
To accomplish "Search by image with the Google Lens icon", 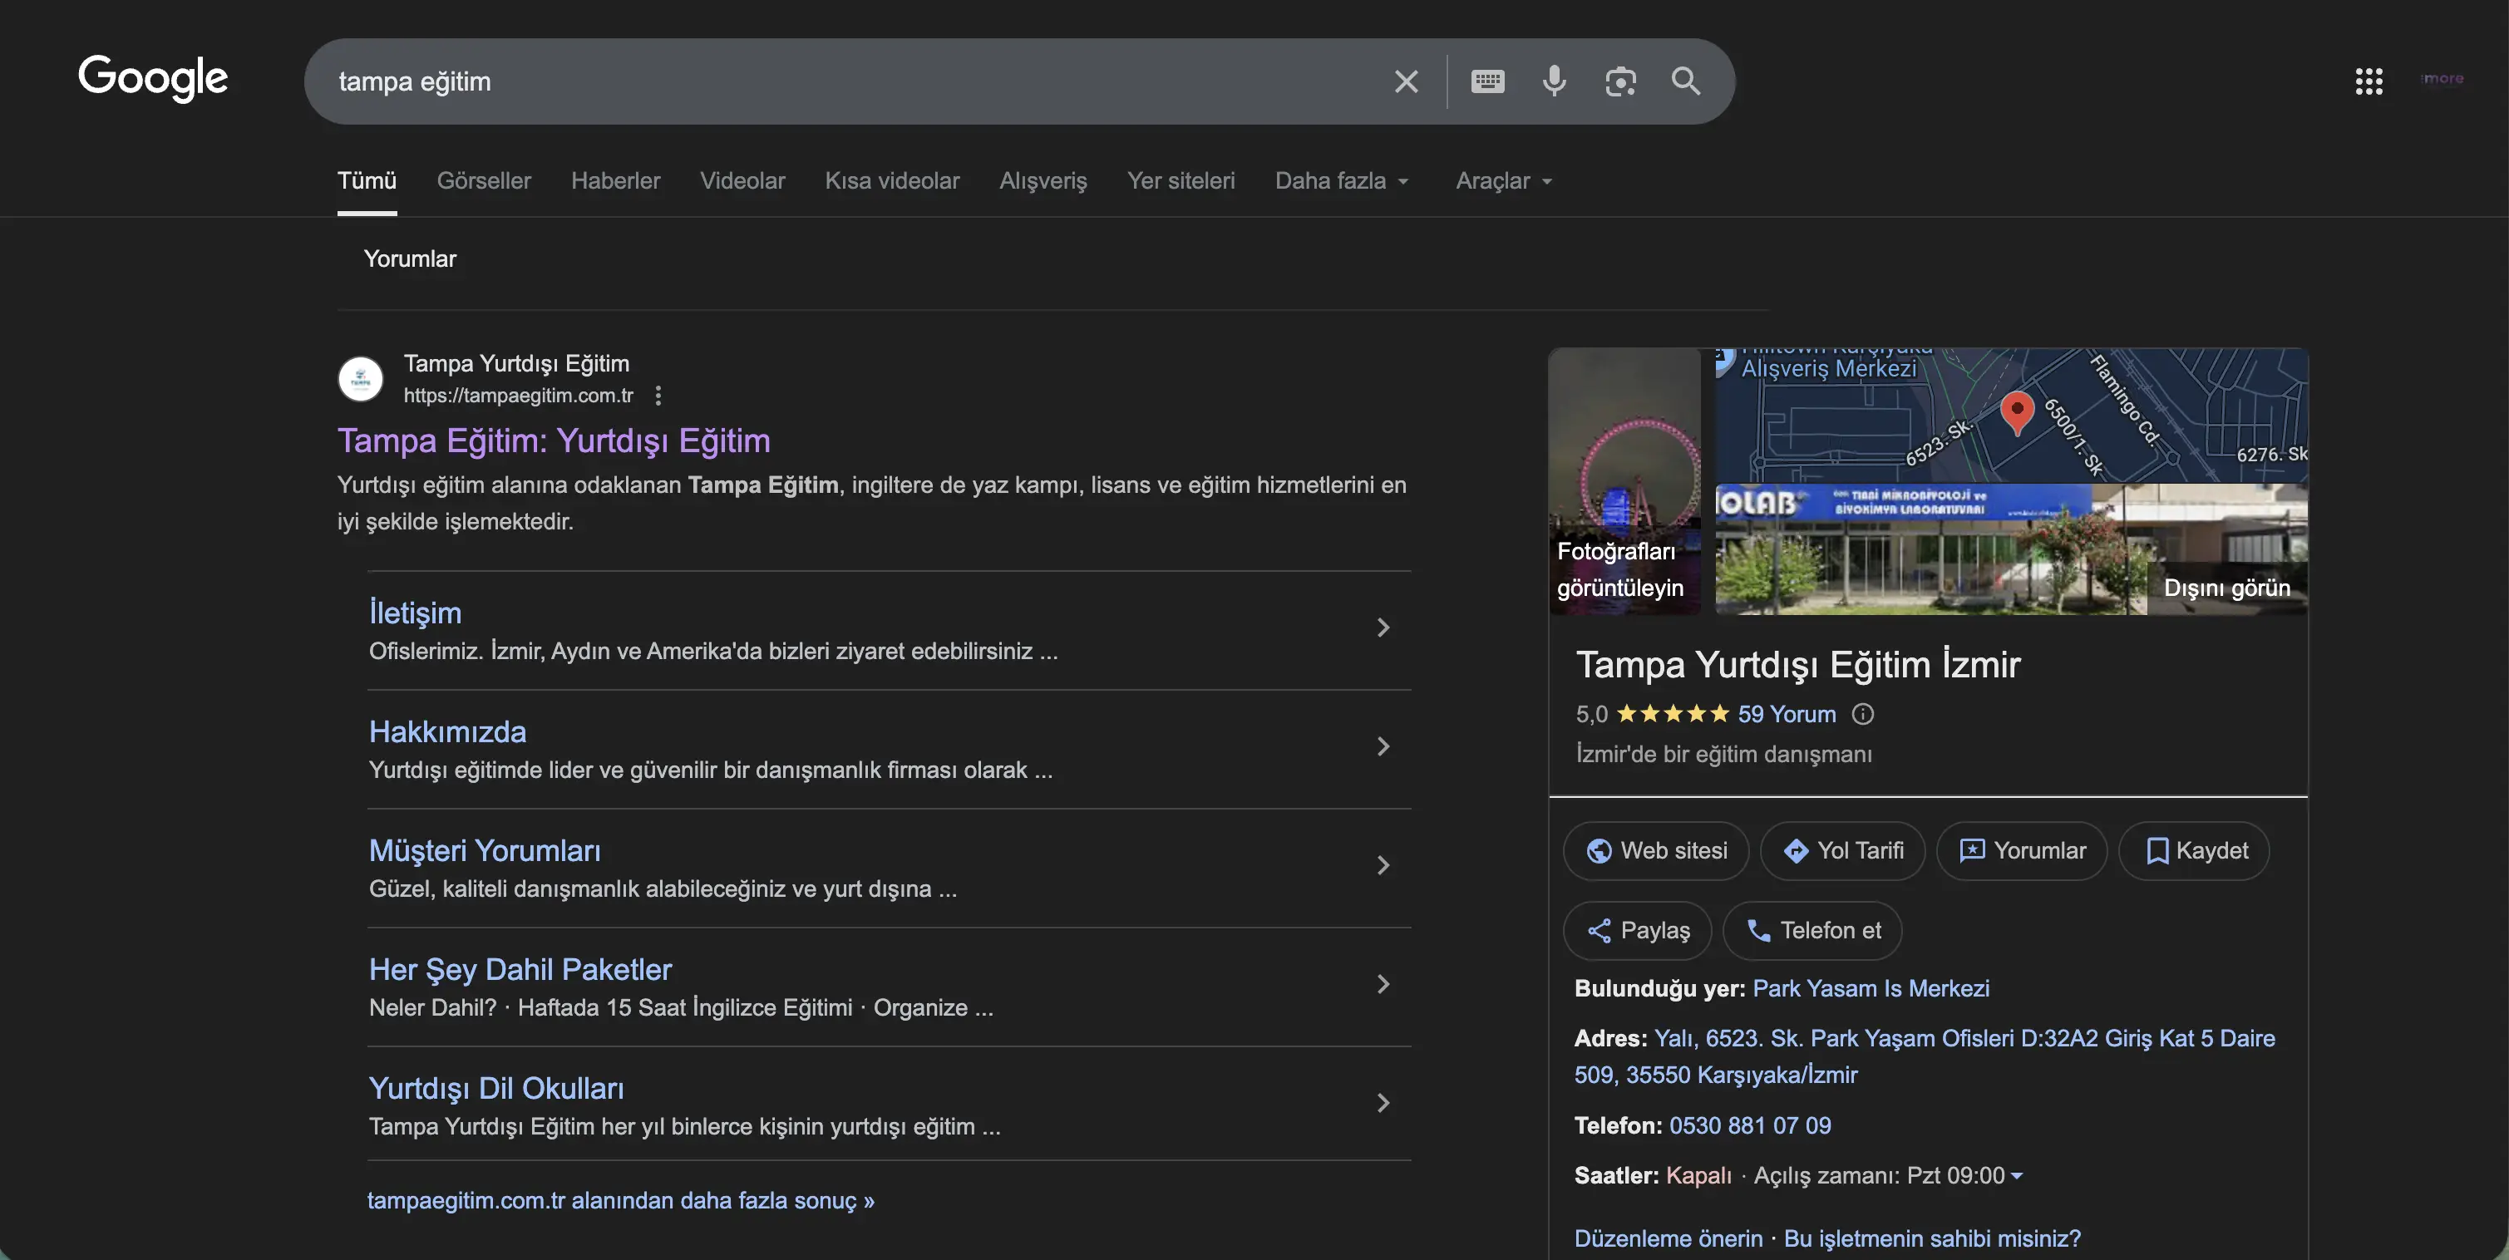I will pyautogui.click(x=1619, y=81).
